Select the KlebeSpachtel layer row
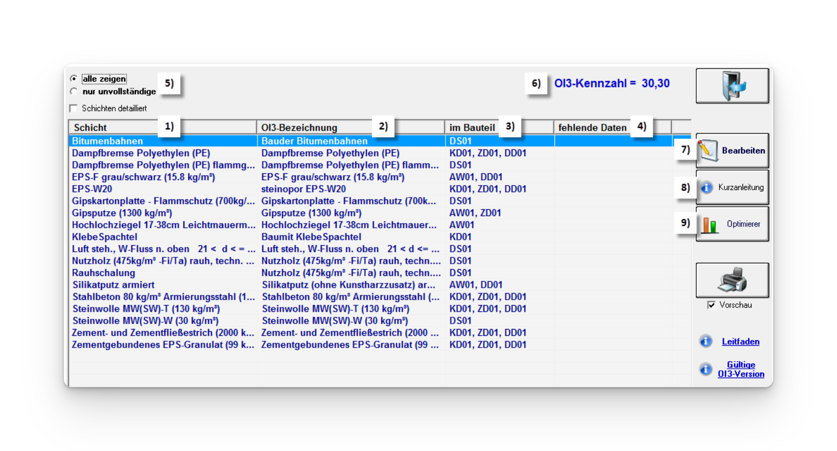837x451 pixels. click(x=105, y=237)
